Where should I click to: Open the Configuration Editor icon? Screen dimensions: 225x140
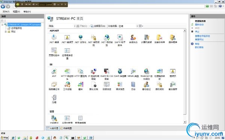pos(81,118)
